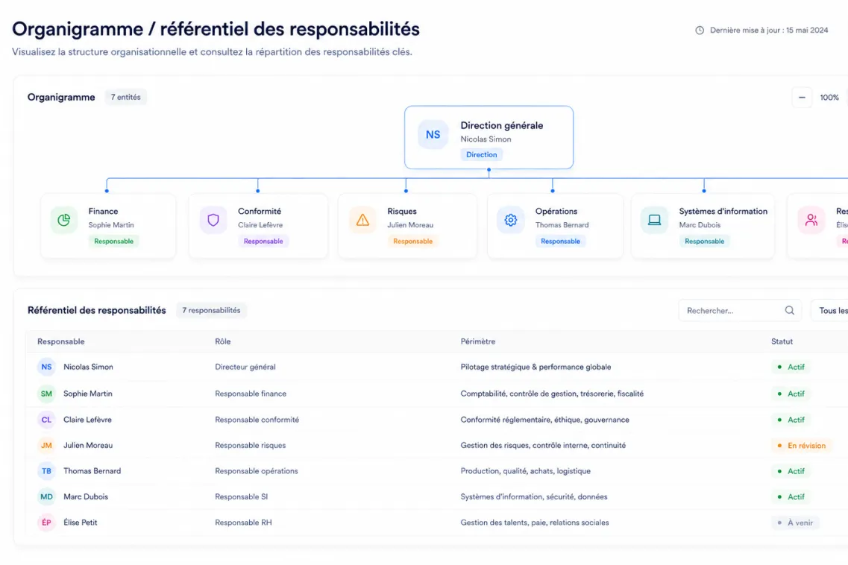
Task: Select the Sophie Martin name in table
Action: click(x=87, y=394)
